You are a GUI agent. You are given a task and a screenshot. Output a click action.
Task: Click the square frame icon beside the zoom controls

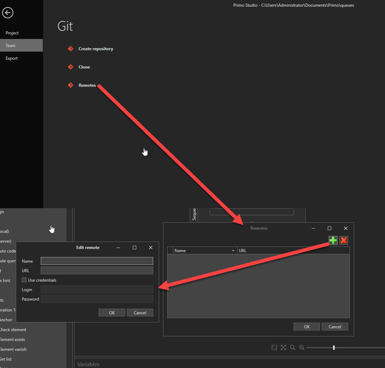(274, 347)
